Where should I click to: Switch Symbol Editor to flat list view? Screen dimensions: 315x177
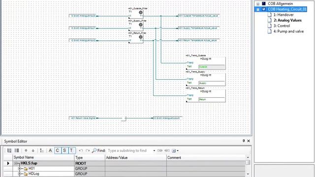17,150
